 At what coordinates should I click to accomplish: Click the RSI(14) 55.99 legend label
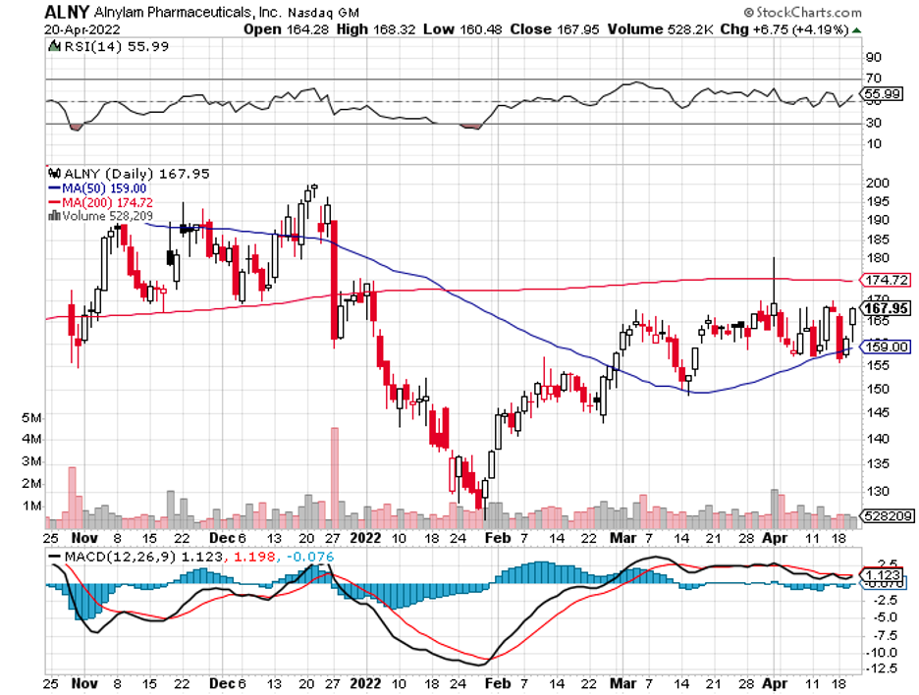116,46
